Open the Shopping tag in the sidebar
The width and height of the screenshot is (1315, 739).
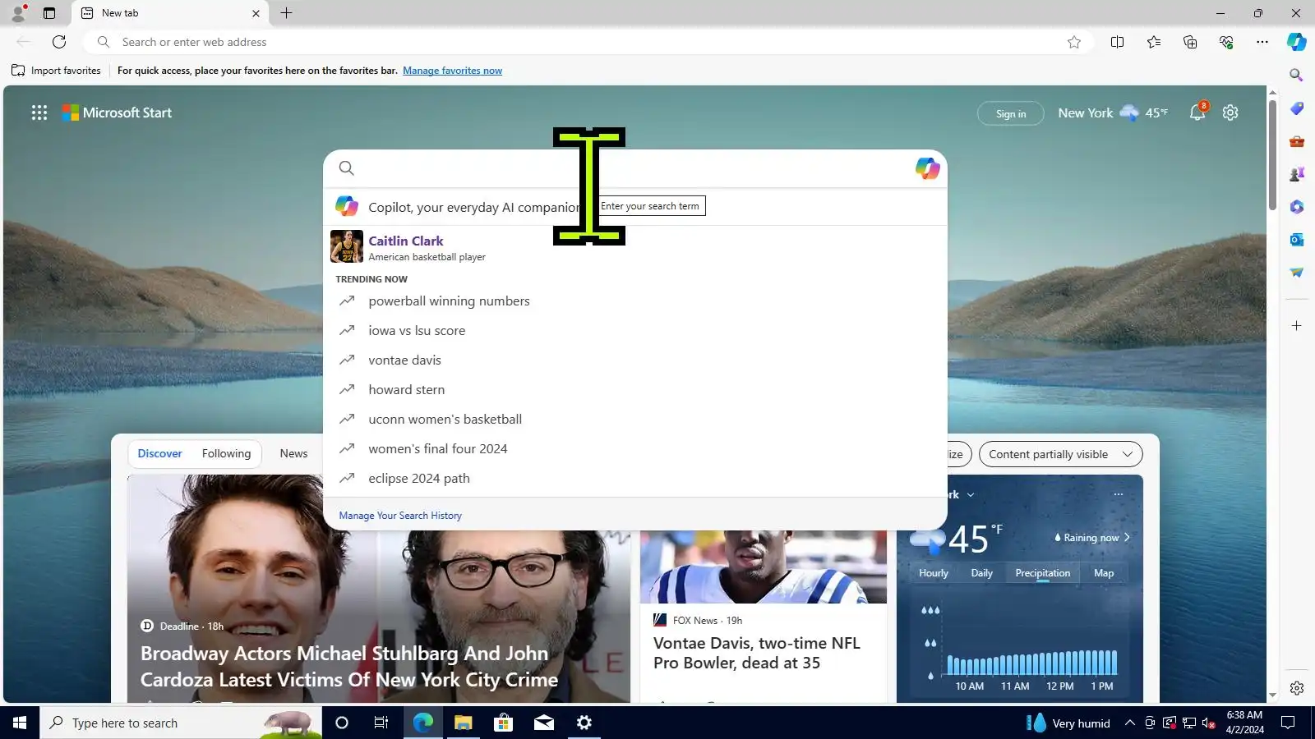pyautogui.click(x=1297, y=108)
